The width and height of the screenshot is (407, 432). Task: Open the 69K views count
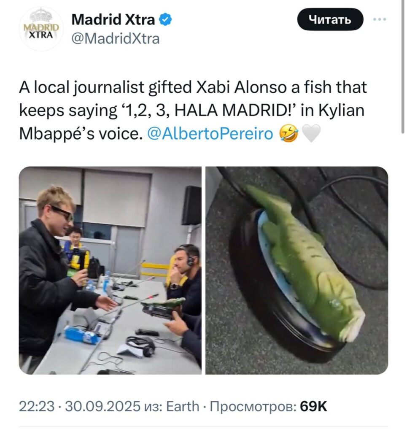[313, 406]
